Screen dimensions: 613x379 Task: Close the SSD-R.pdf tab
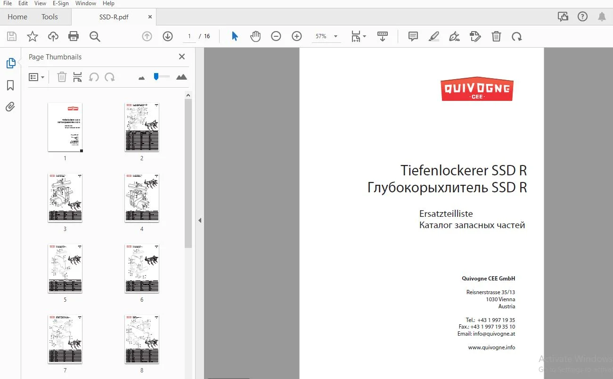pos(150,17)
